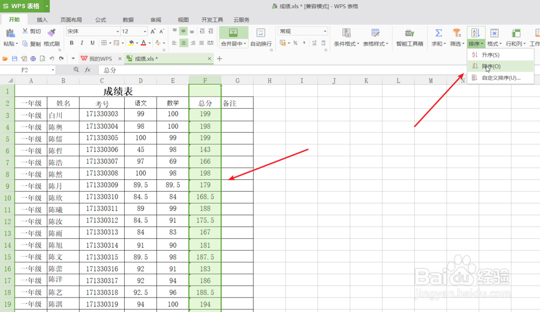540x312 pixels.
Task: Toggle Wrap Text (自动换行)
Action: [261, 37]
